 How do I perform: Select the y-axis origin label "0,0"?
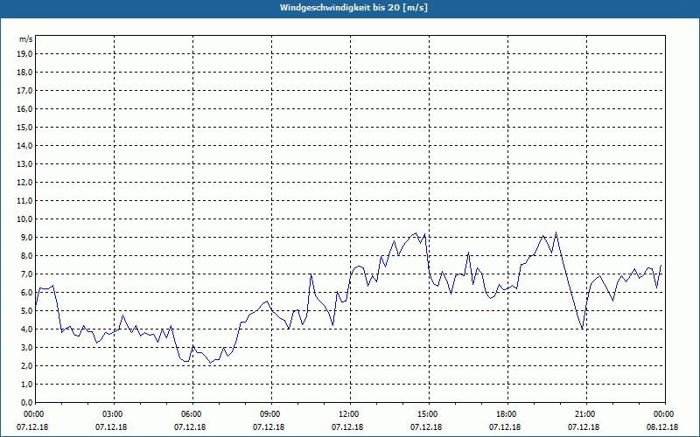click(26, 403)
